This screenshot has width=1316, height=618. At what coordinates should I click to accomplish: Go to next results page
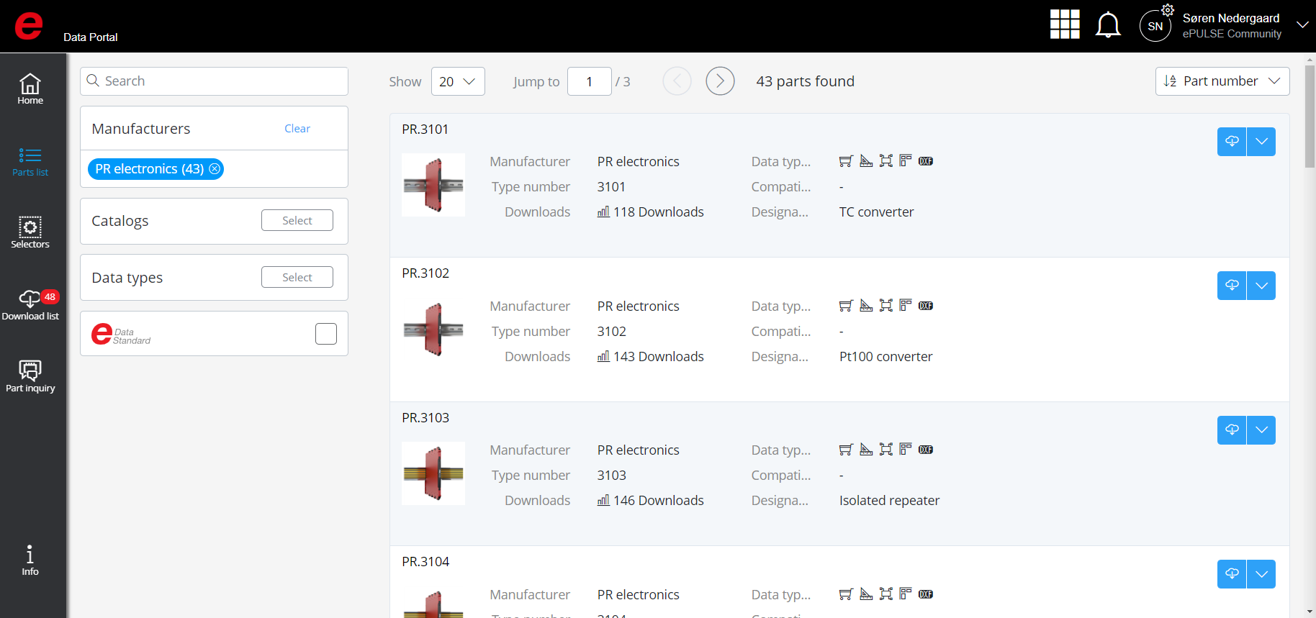pos(720,81)
